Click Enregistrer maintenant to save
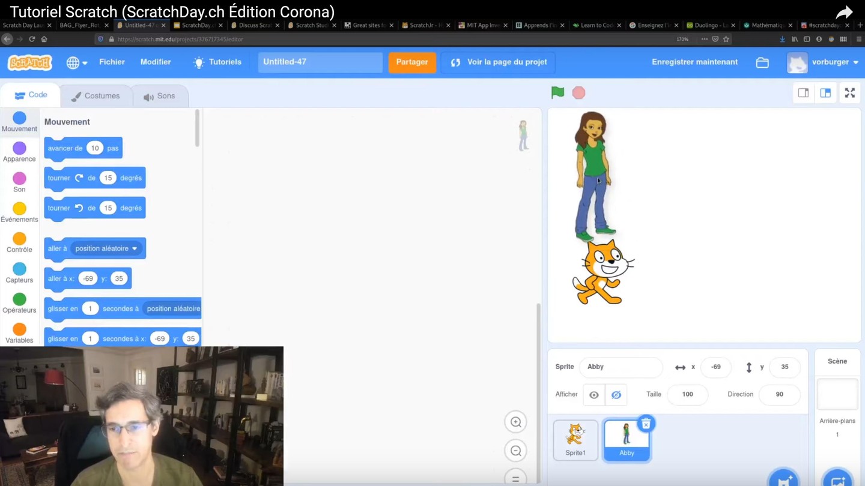 [x=694, y=62]
